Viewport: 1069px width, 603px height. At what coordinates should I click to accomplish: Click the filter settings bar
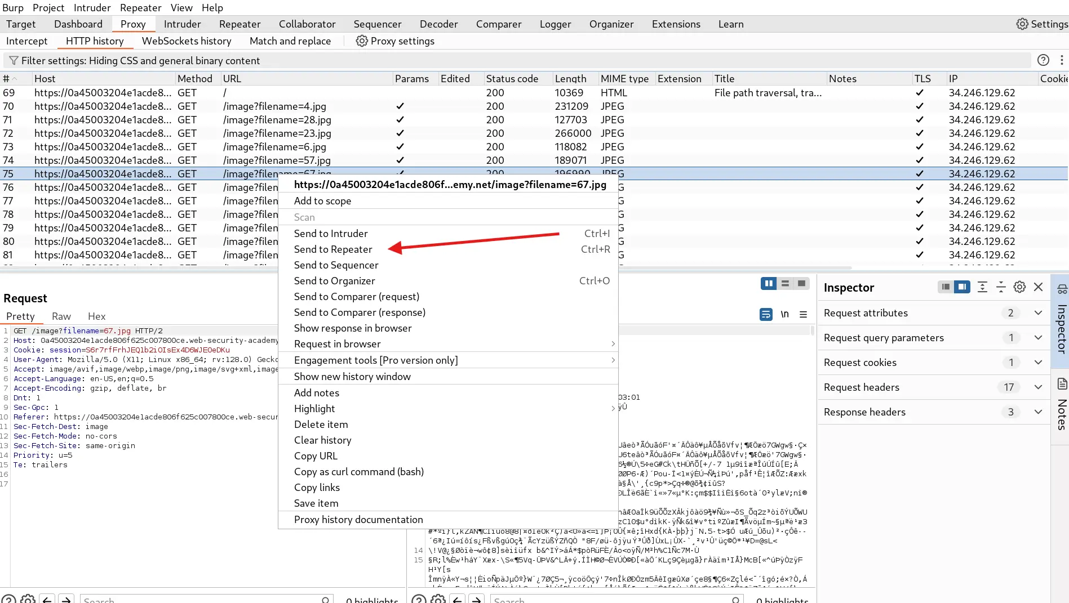pos(517,61)
